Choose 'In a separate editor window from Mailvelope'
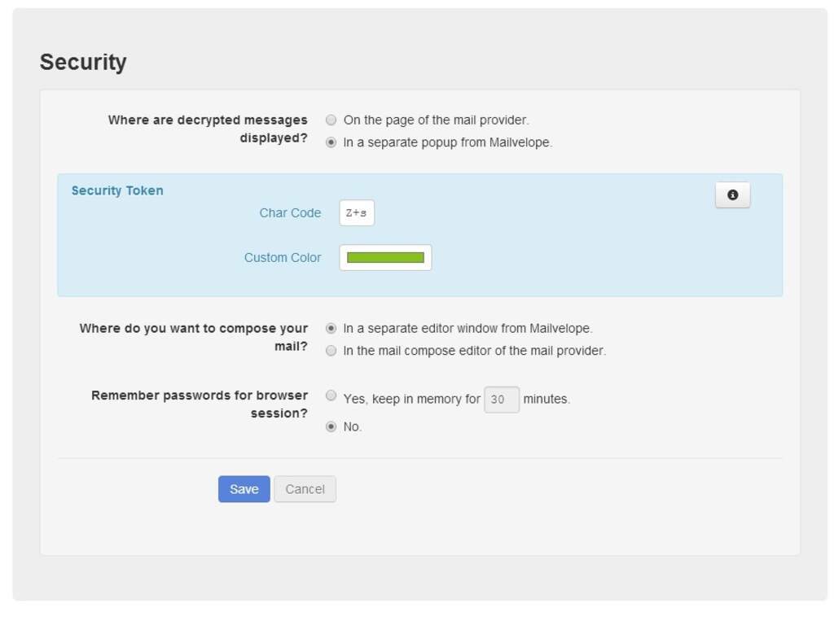The image size is (834, 625). pos(331,329)
